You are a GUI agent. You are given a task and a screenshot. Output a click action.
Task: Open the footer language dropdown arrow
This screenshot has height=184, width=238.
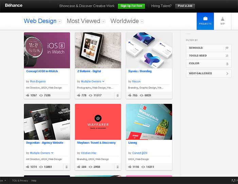(5, 181)
